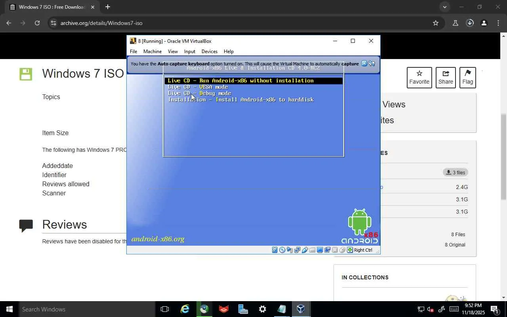Image resolution: width=507 pixels, height=317 pixels.
Task: Open the volume icon in system tray
Action: pos(431,309)
